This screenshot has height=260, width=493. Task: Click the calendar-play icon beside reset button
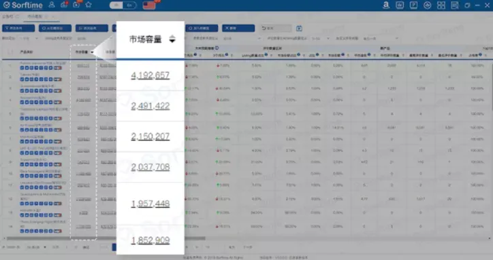tap(299, 29)
